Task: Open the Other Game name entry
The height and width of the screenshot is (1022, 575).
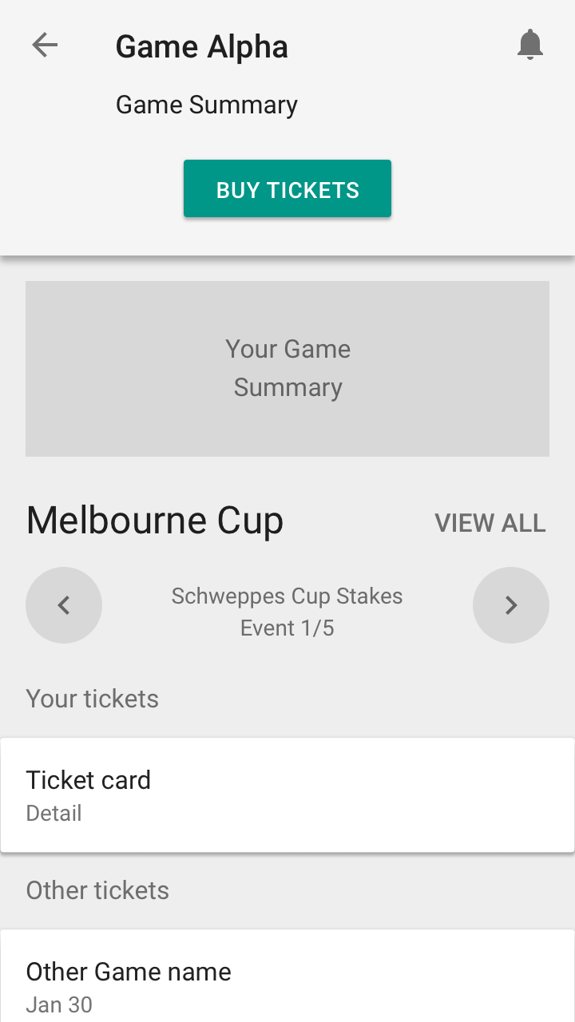Action: (129, 972)
